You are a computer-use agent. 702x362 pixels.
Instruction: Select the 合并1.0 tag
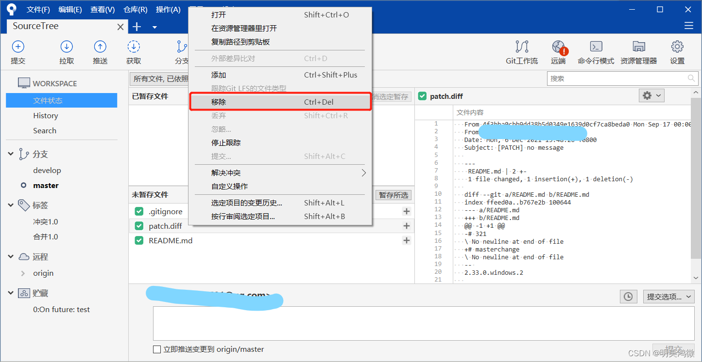[x=46, y=236]
